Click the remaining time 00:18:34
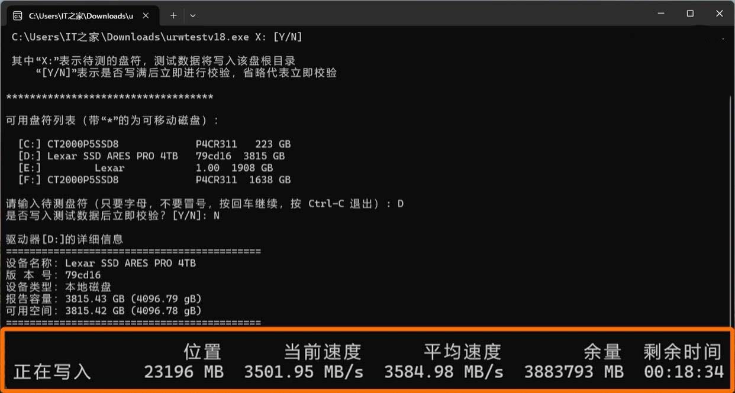 click(684, 372)
